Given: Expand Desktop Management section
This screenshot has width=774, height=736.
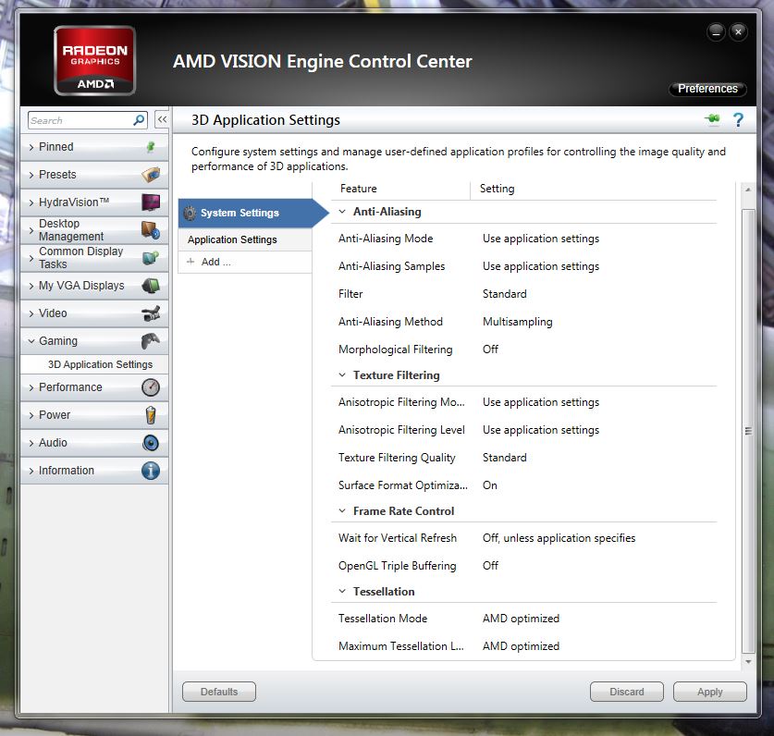Looking at the screenshot, I should point(31,230).
